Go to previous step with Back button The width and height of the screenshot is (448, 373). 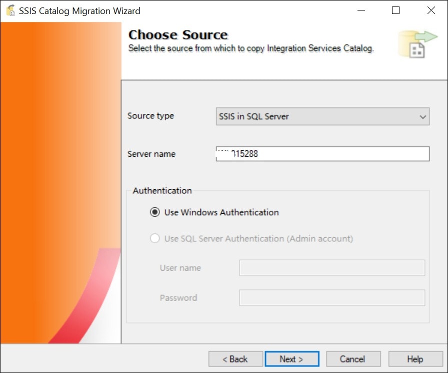(235, 359)
